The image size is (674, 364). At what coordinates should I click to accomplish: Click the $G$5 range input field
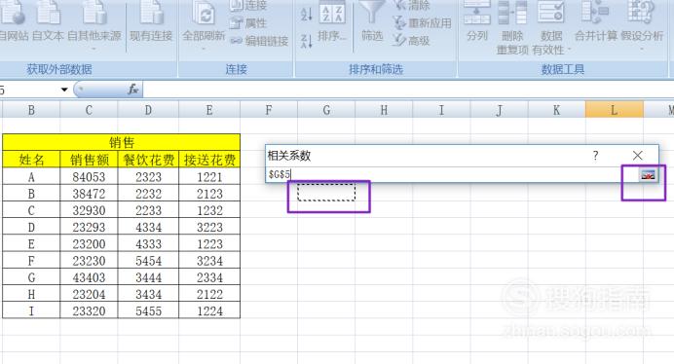tap(451, 174)
